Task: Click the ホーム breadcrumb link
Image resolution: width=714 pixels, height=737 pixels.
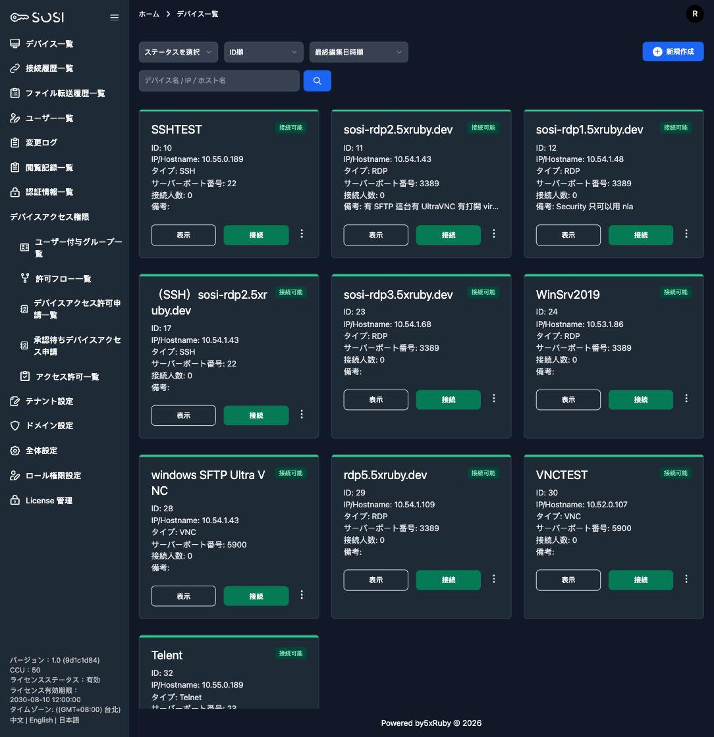Action: pos(149,14)
